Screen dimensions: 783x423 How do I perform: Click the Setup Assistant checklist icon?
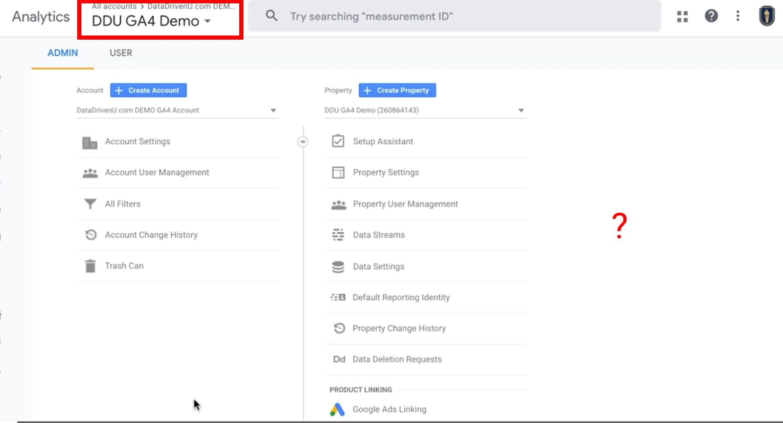click(x=338, y=141)
